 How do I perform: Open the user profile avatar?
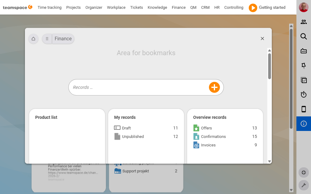[x=304, y=7]
